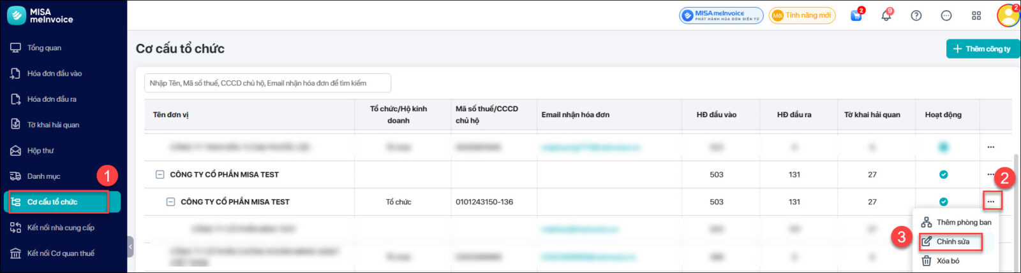Select Thêm phòng ban in context menu
1021x273 pixels.
coord(956,222)
